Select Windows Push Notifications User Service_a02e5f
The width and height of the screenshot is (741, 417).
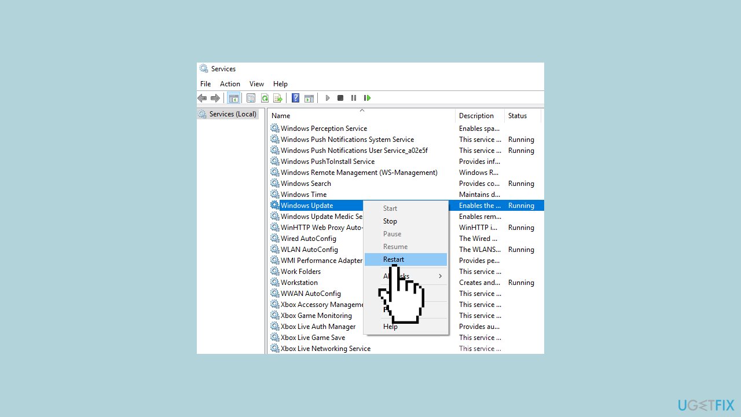click(354, 151)
